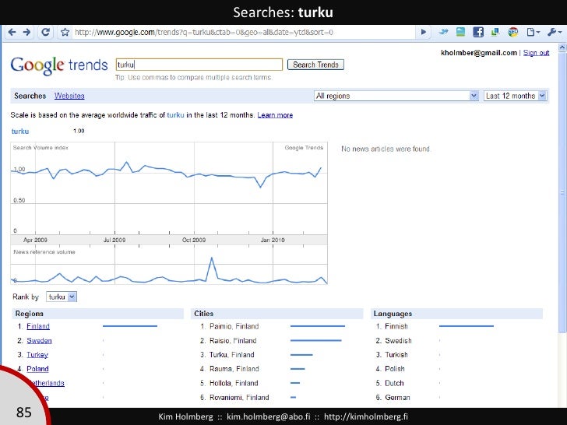Screen dimensions: 567x425
Task: Click the Google trends logo
Action: tap(59, 65)
